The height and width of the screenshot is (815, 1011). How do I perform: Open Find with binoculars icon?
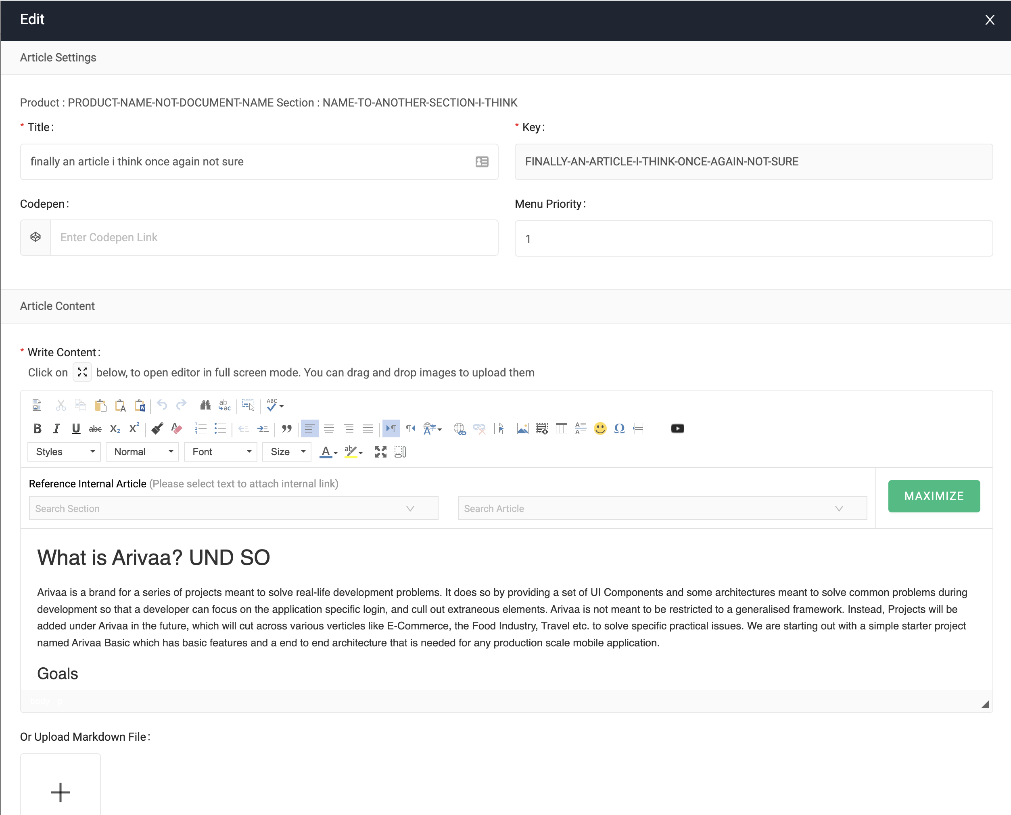[206, 405]
